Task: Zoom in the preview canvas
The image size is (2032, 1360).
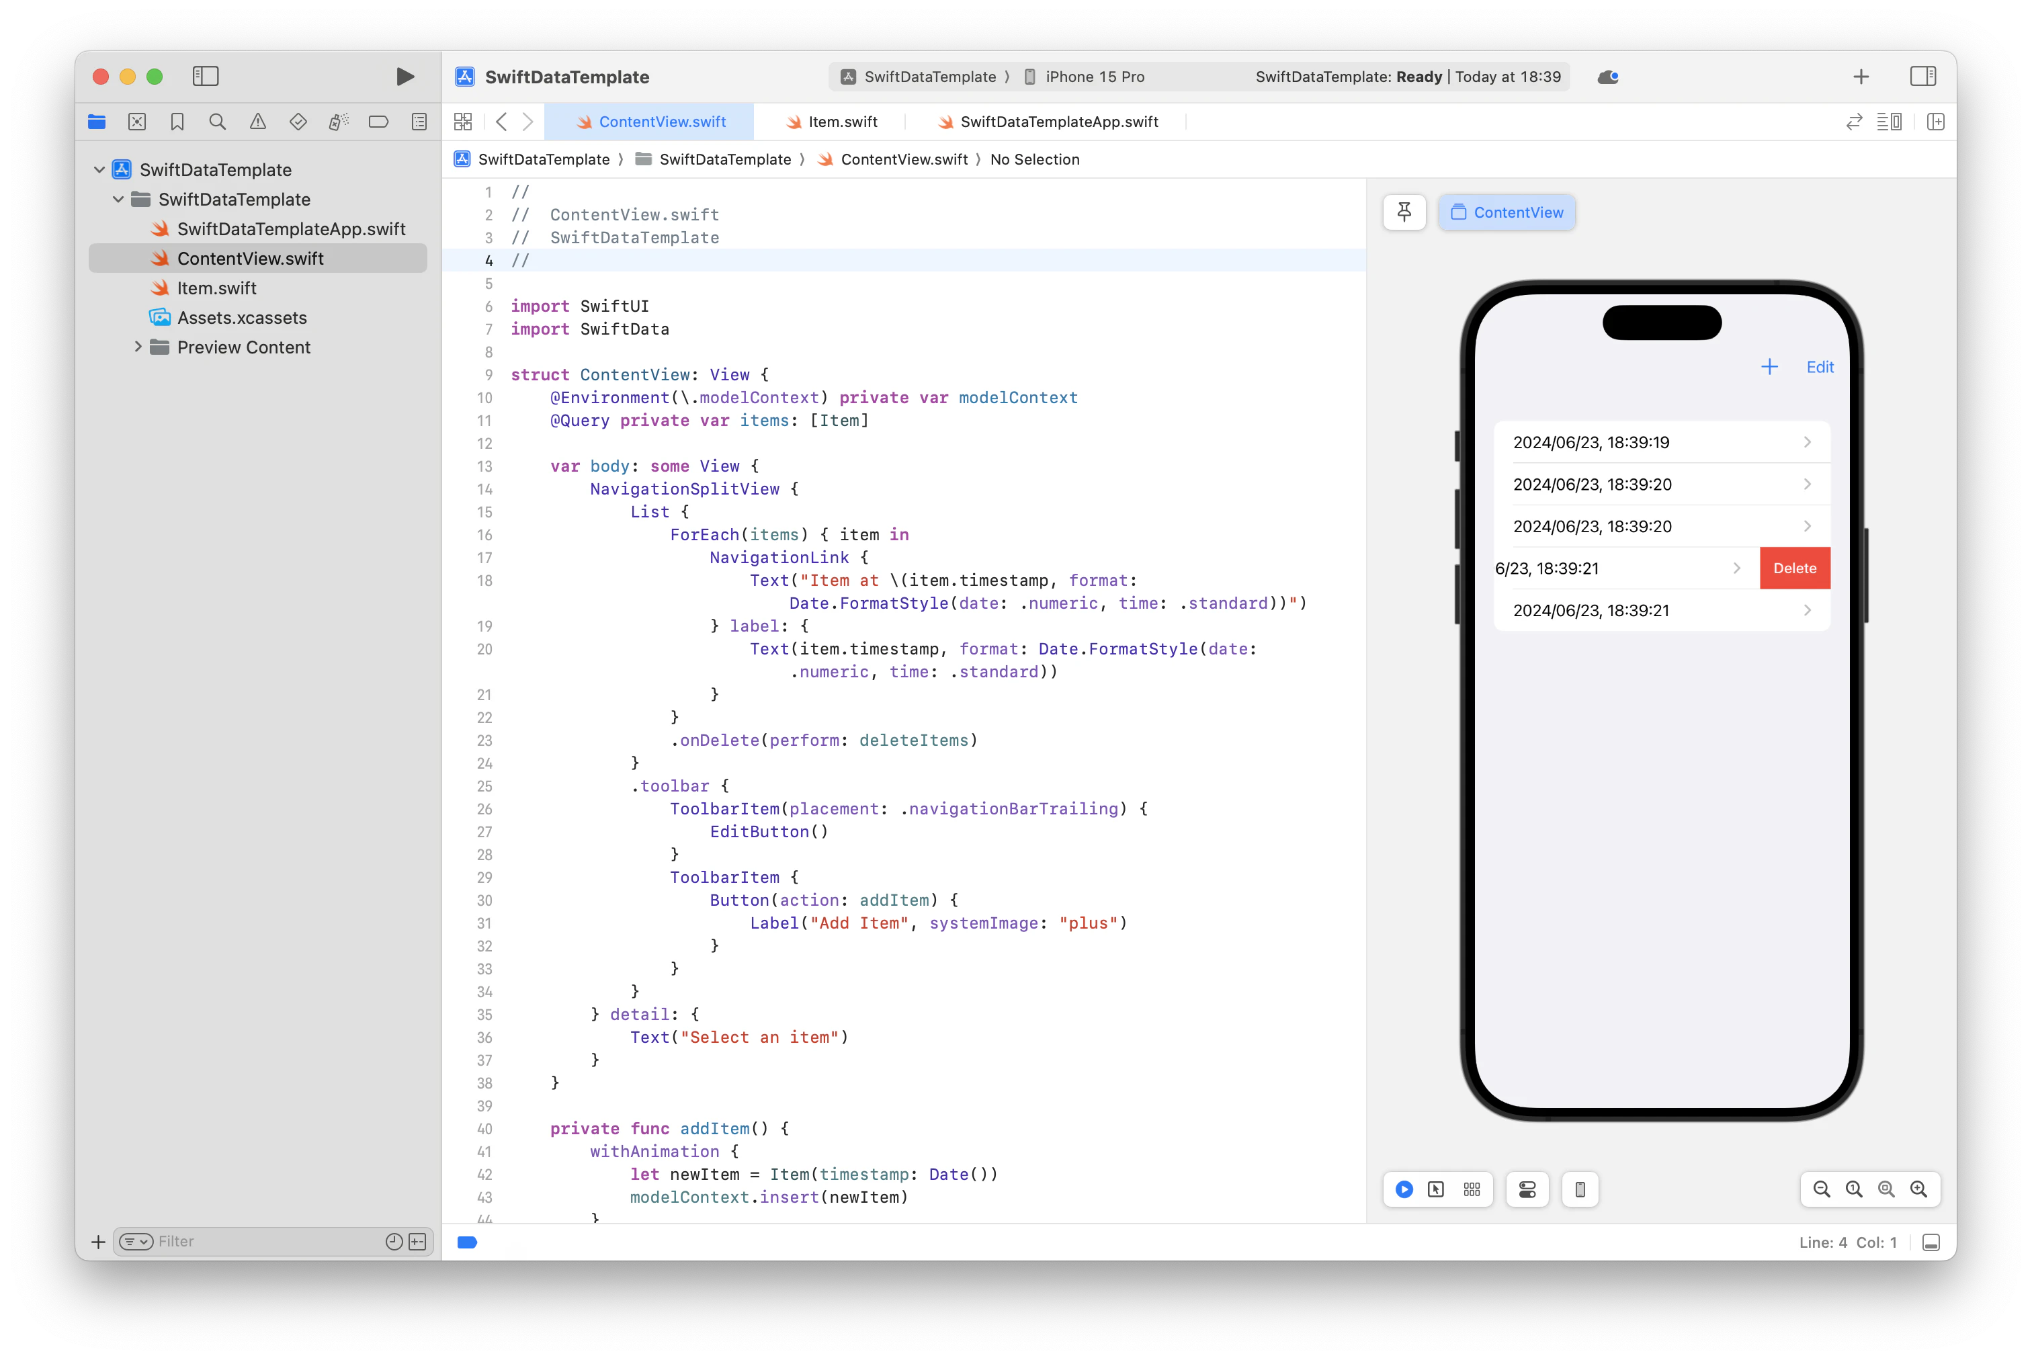Action: click(x=1919, y=1189)
